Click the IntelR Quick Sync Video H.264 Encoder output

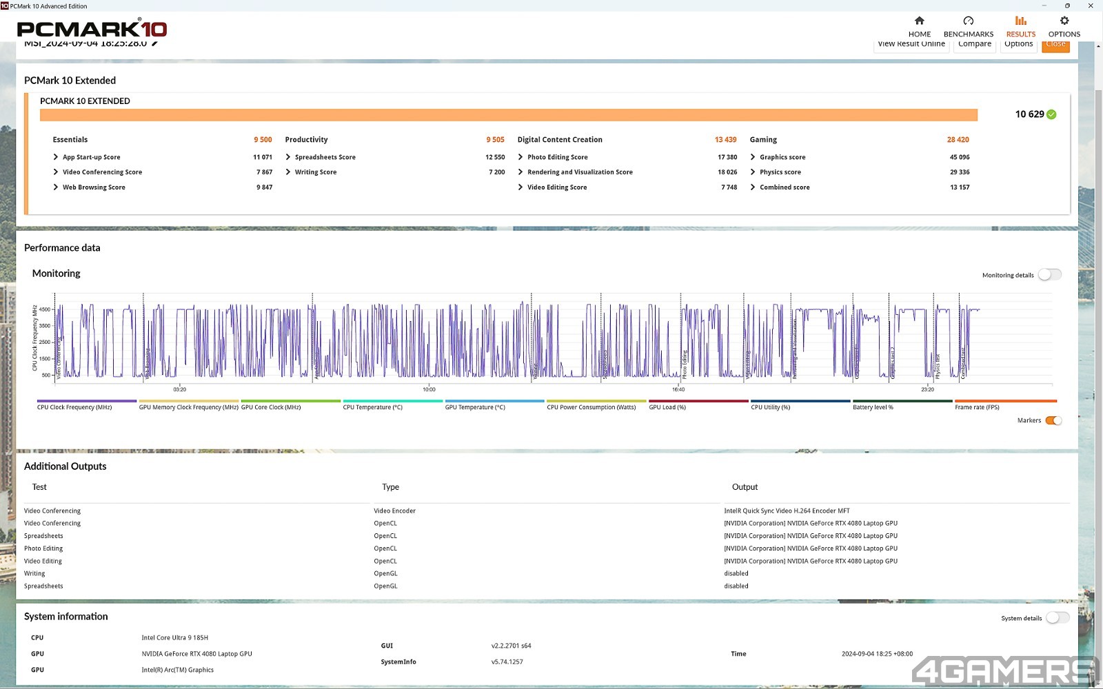click(787, 511)
